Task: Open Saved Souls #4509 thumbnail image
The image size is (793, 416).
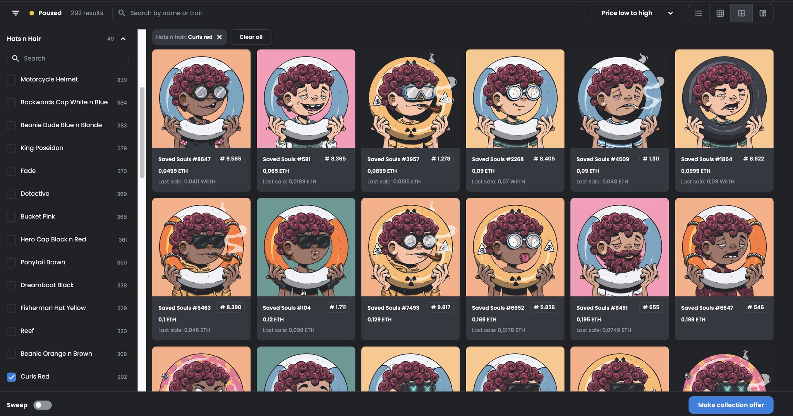Action: click(x=620, y=99)
